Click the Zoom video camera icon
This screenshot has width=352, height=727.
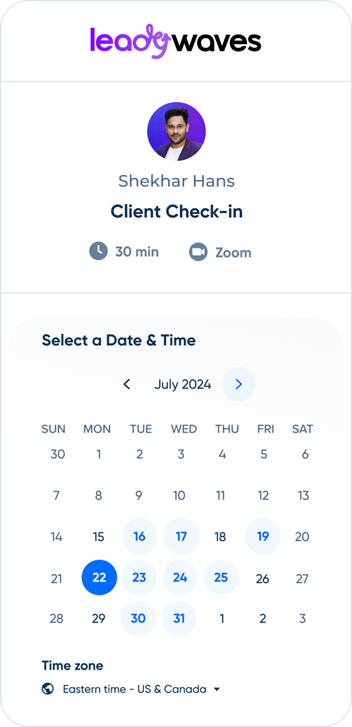(x=198, y=252)
